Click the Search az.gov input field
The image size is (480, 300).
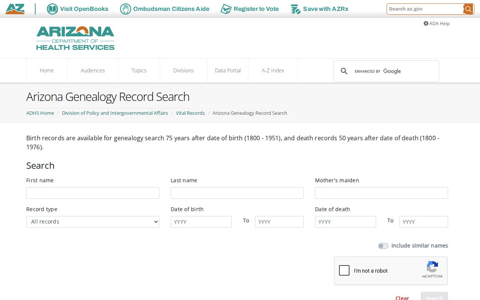tap(425, 9)
